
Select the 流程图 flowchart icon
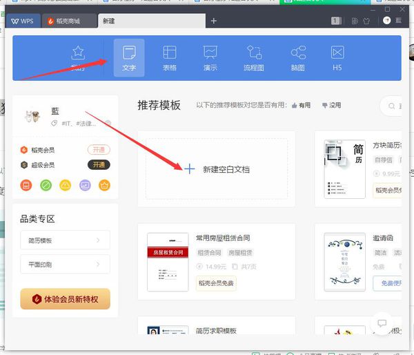254,57
